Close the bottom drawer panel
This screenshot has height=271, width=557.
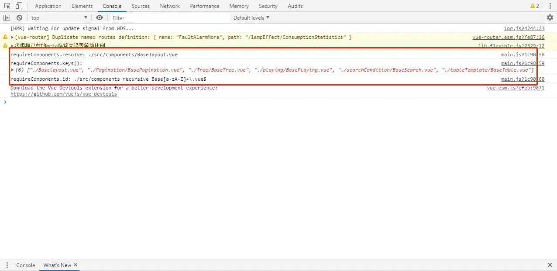550,265
